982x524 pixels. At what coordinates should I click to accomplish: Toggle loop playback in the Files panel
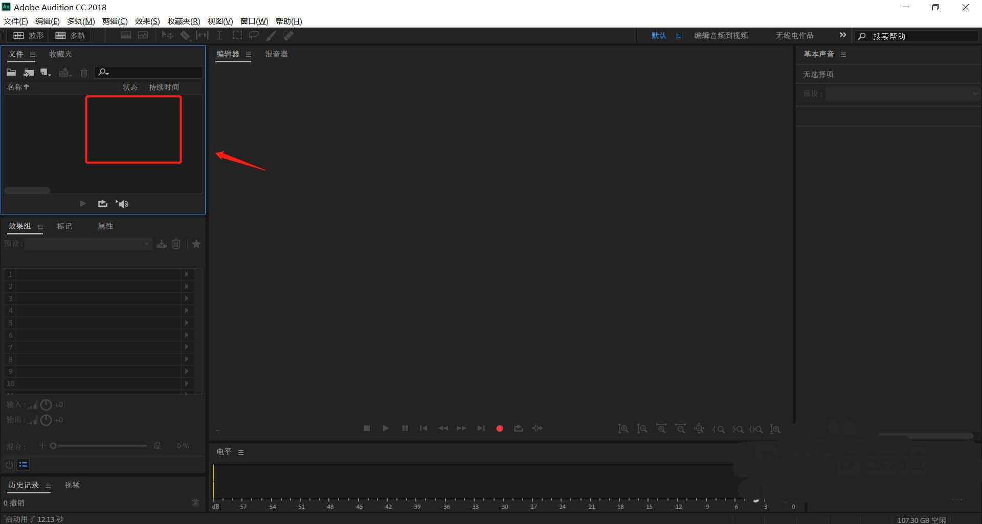[x=103, y=204]
